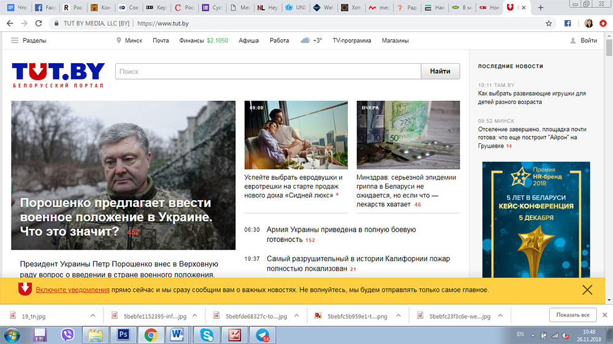Expand options for 5bebfde68327c download
Image resolution: width=613 pixels, height=344 pixels.
point(297,316)
